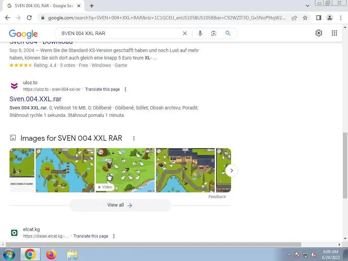The height and width of the screenshot is (261, 348).
Task: Translate the uloz.to result page
Action: pos(102,89)
